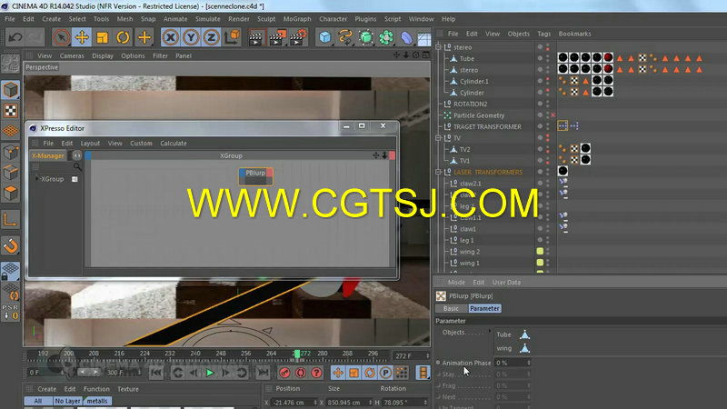Select the Cylinder.1 object

473,81
